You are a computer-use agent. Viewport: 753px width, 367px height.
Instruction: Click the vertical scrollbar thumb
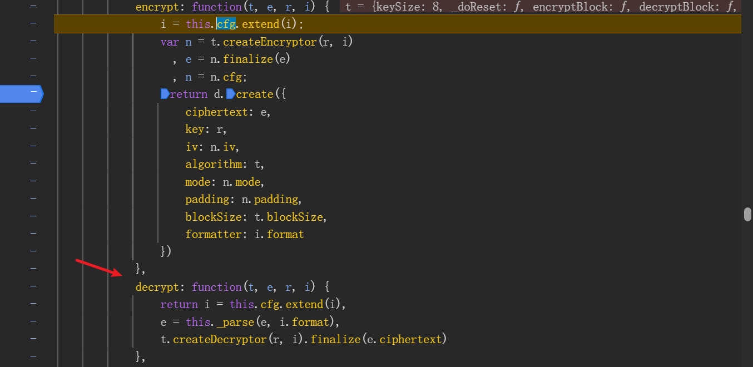748,215
